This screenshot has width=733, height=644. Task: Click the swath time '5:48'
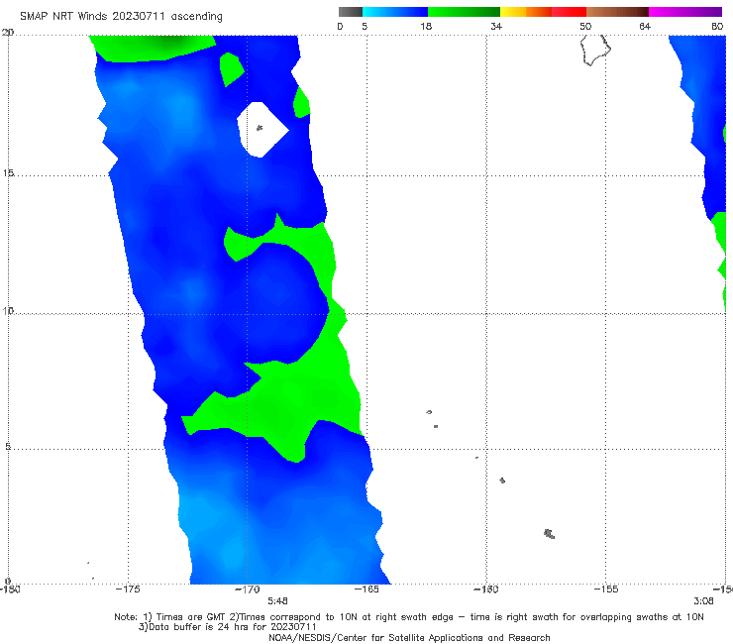pos(277,600)
